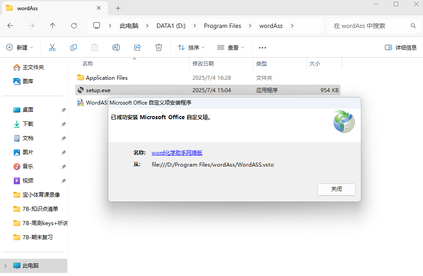Open 图库 gallery in the sidebar

(x=23, y=81)
